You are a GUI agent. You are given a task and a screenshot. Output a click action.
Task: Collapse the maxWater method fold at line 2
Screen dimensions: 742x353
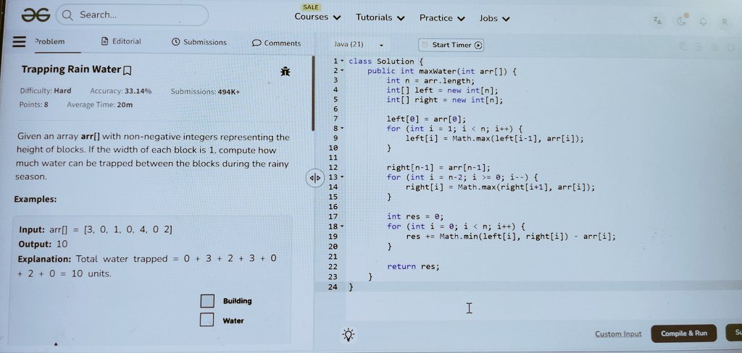[x=342, y=71]
